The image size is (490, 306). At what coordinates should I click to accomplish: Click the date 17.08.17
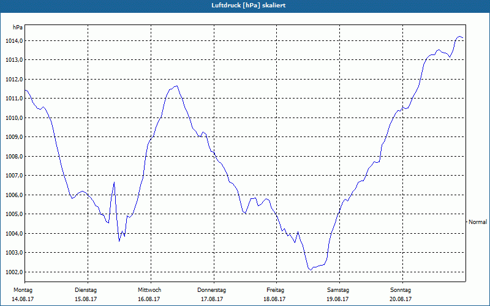click(212, 299)
